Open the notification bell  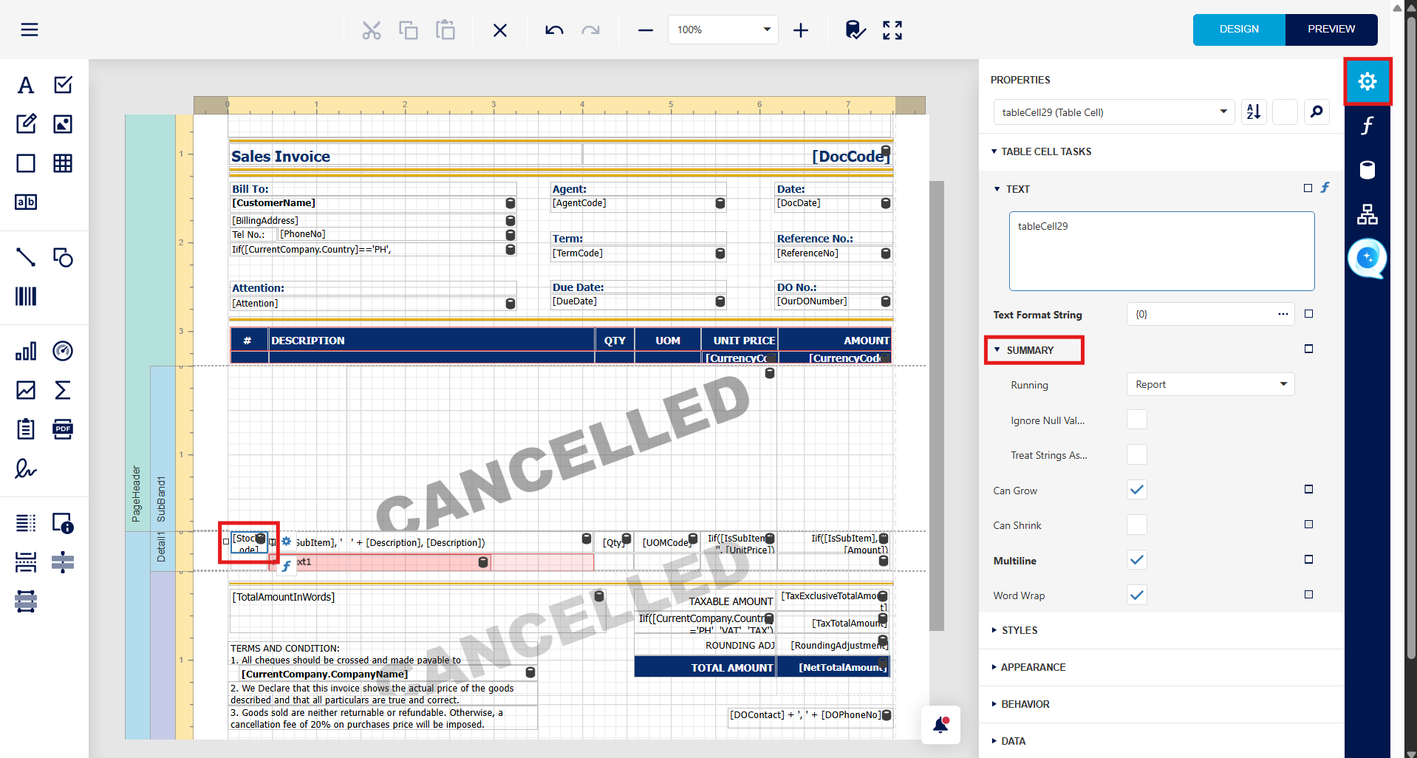pos(940,725)
